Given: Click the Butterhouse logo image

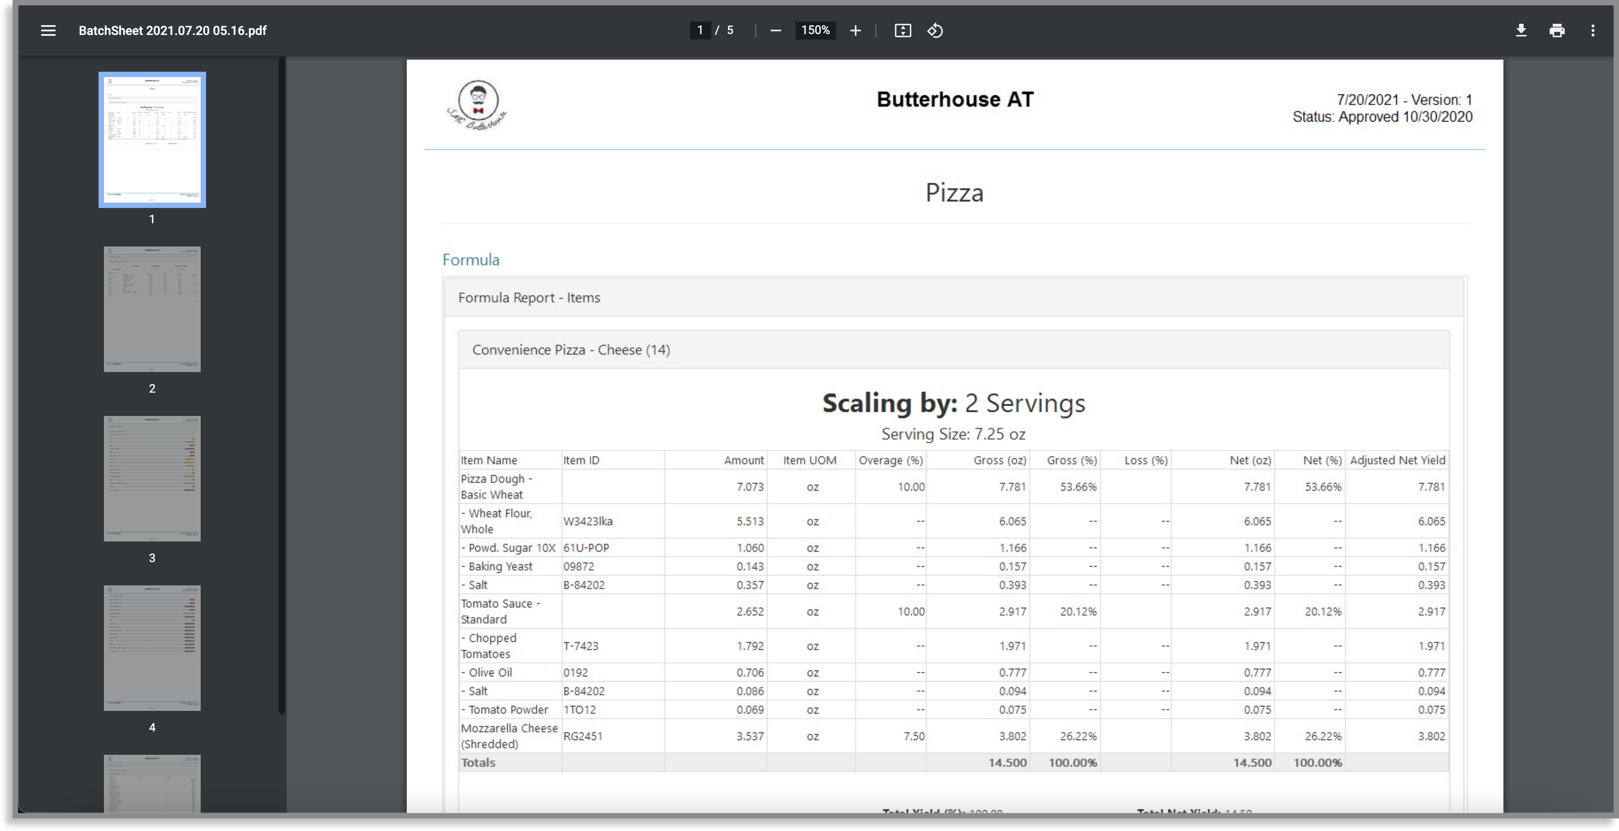Looking at the screenshot, I should coord(477,105).
